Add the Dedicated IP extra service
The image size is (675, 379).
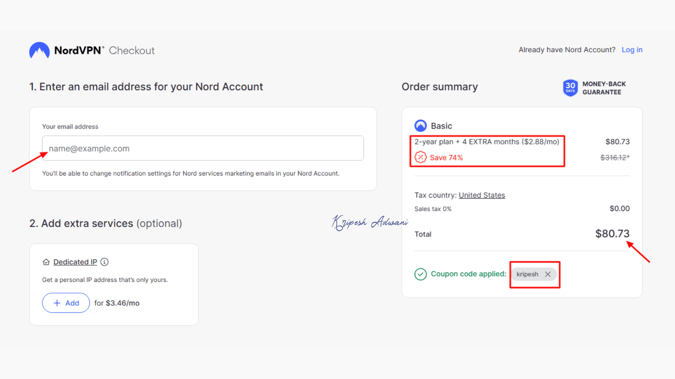[x=66, y=303]
